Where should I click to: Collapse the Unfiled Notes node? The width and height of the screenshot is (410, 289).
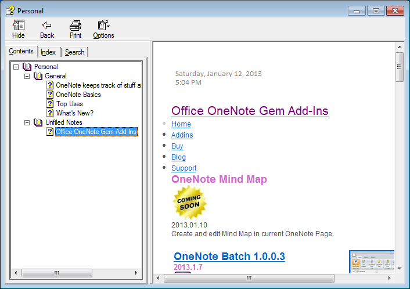pos(27,122)
